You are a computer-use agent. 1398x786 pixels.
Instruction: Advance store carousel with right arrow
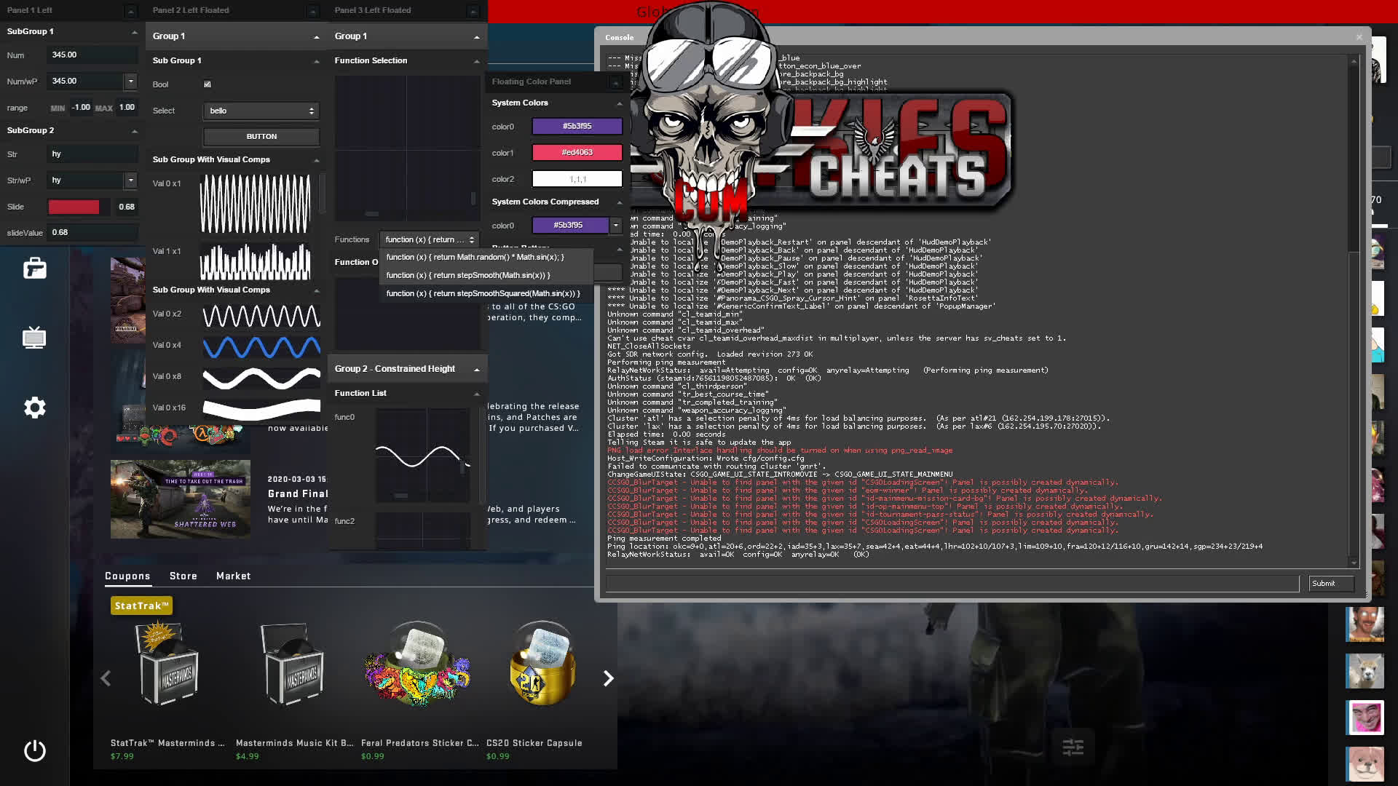click(609, 678)
